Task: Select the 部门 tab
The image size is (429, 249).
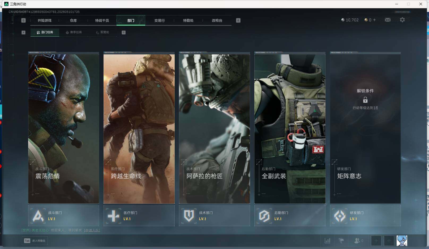Action: [x=131, y=20]
